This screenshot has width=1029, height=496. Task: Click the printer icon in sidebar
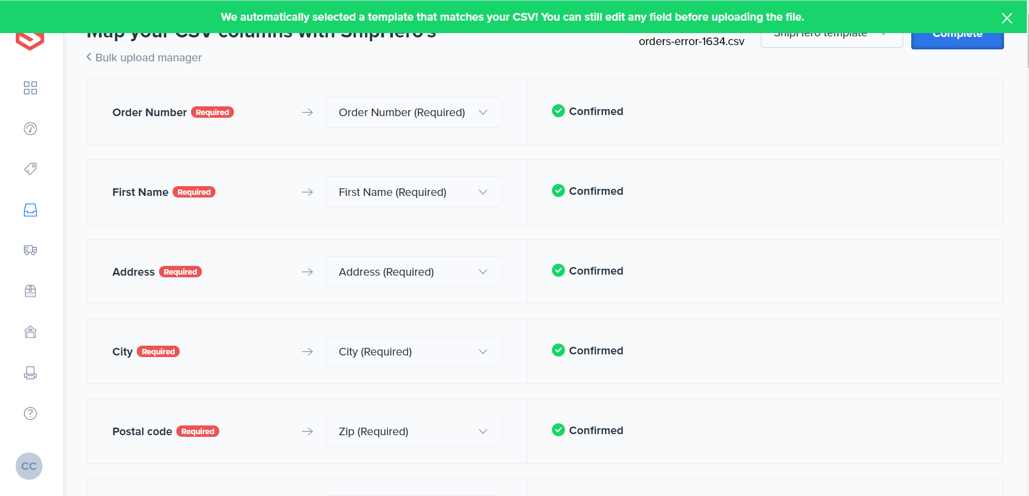pos(30,373)
